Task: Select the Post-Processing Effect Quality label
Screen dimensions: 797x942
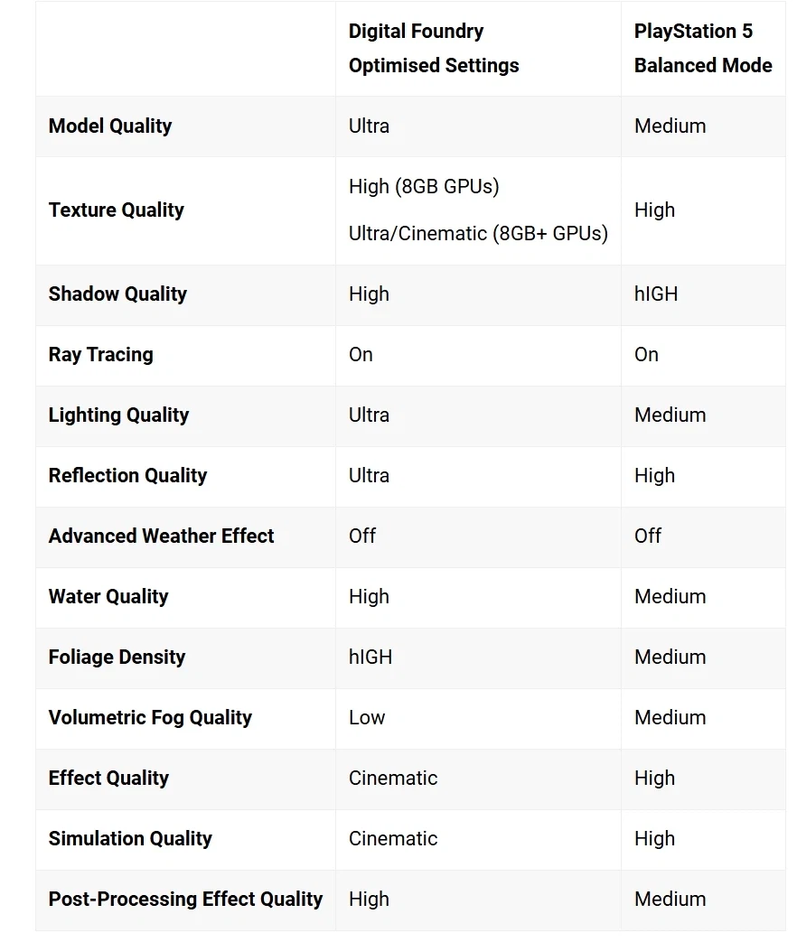Action: [x=186, y=900]
